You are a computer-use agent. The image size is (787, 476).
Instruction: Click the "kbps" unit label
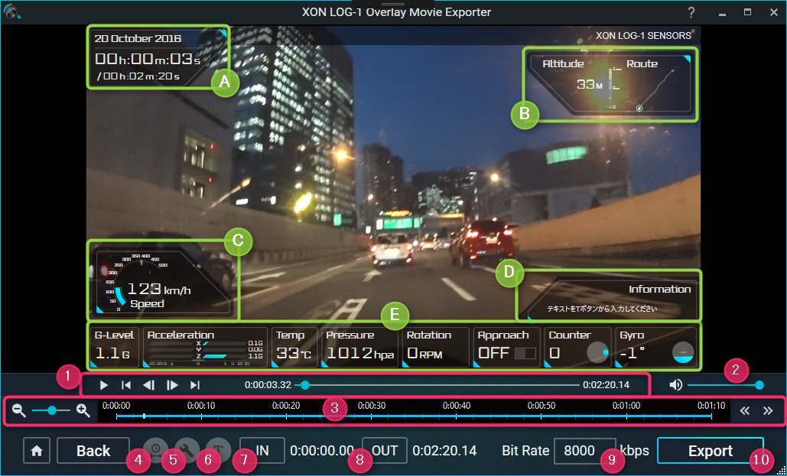[635, 451]
